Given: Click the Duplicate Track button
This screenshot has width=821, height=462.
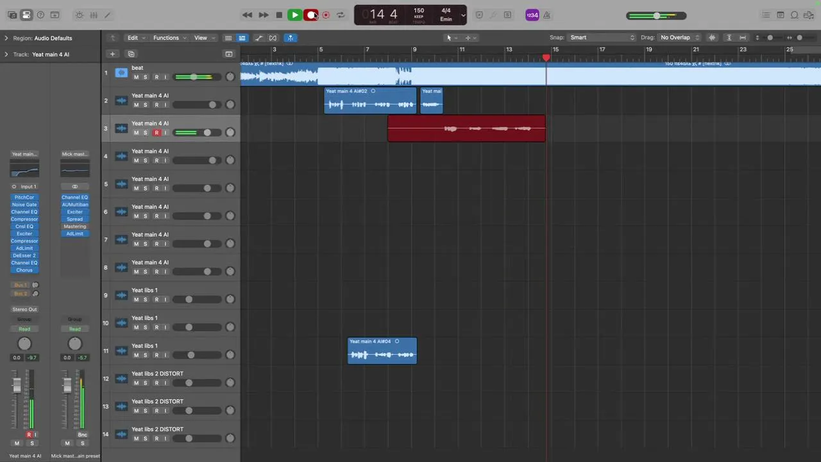Looking at the screenshot, I should pyautogui.click(x=131, y=55).
